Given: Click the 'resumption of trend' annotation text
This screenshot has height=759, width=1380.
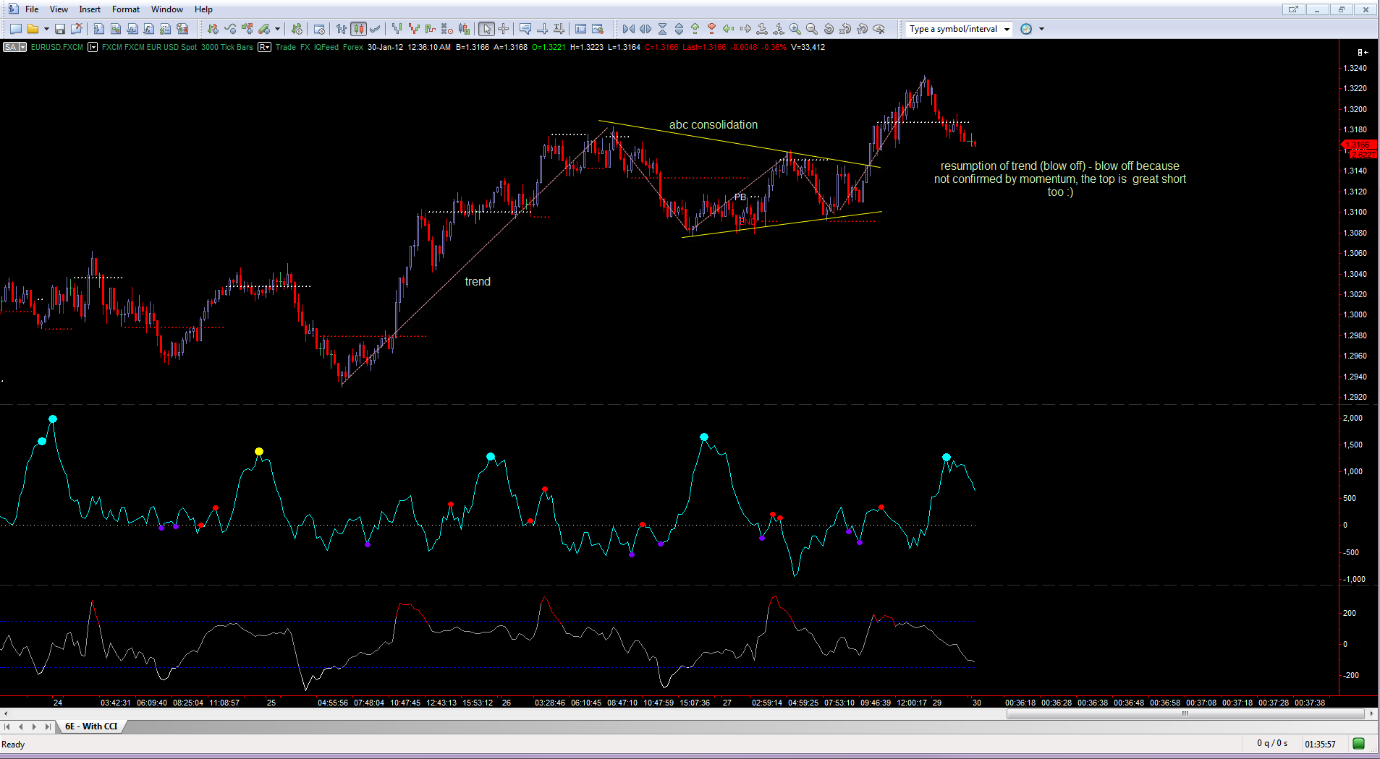Looking at the screenshot, I should [x=1060, y=179].
